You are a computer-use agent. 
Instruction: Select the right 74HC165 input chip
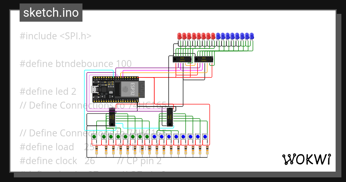tap(170, 117)
